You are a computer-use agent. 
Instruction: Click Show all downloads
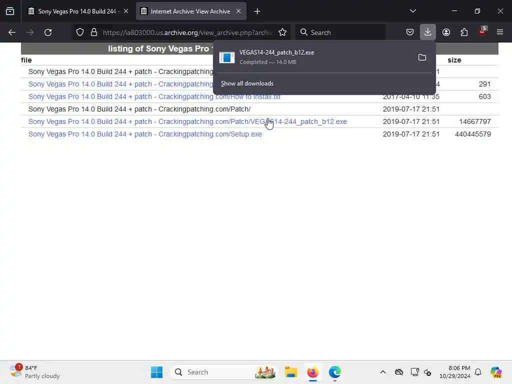[247, 83]
